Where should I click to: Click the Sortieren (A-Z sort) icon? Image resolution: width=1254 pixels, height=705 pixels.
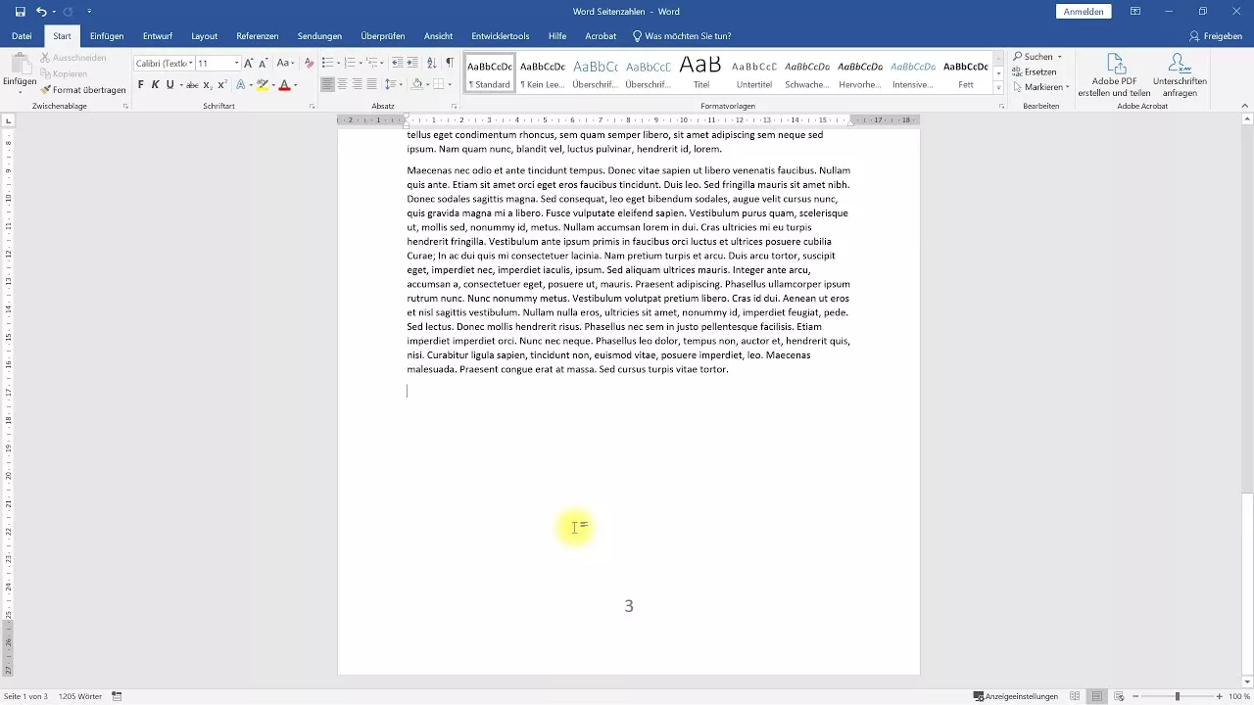tap(431, 63)
